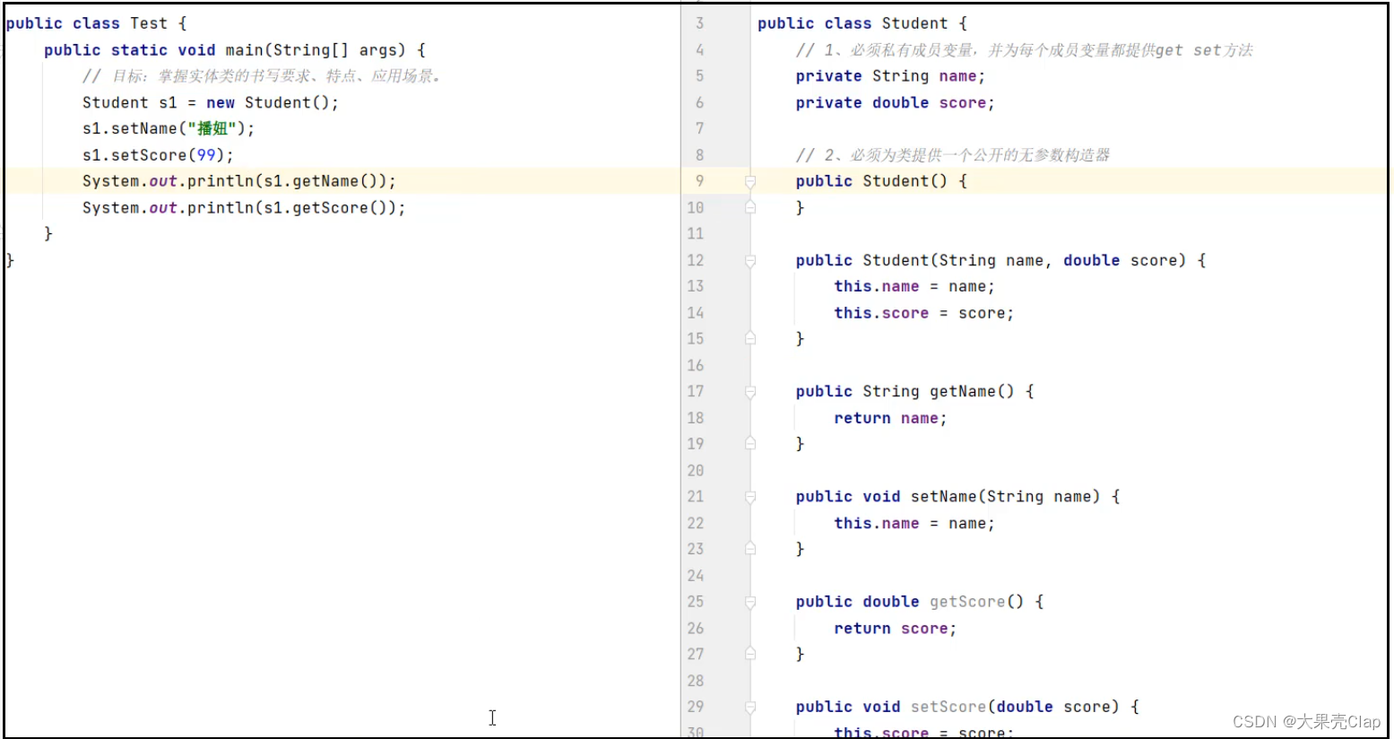1394x739 pixels.
Task: Click 'System.out.println(s1.getScore());' line
Action: [x=244, y=207]
